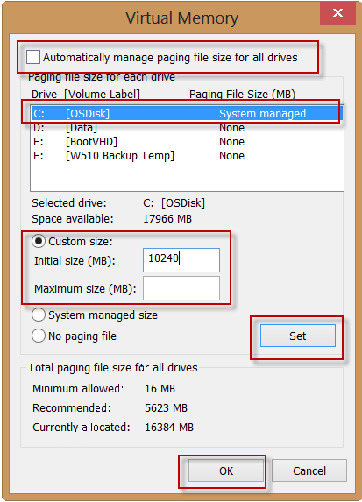Click the Space available 17966 MB value
362x502 pixels.
point(167,219)
